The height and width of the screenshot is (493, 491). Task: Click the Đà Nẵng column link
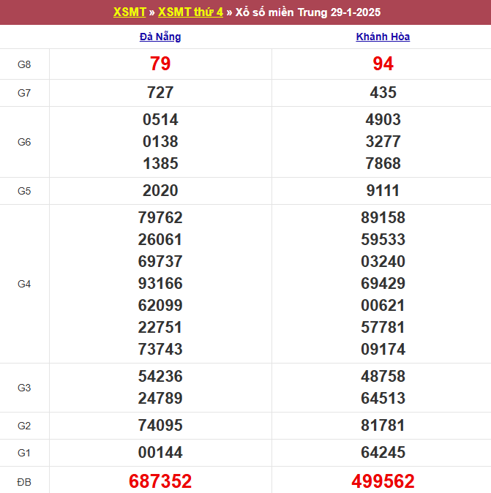(160, 37)
